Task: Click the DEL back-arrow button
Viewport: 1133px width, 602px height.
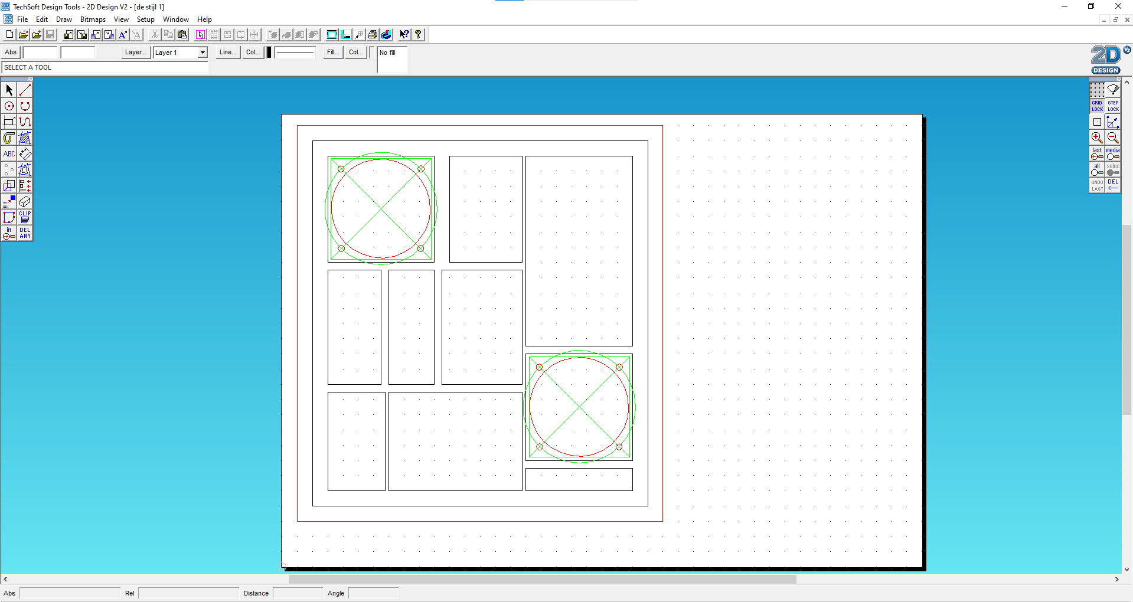Action: [1113, 185]
